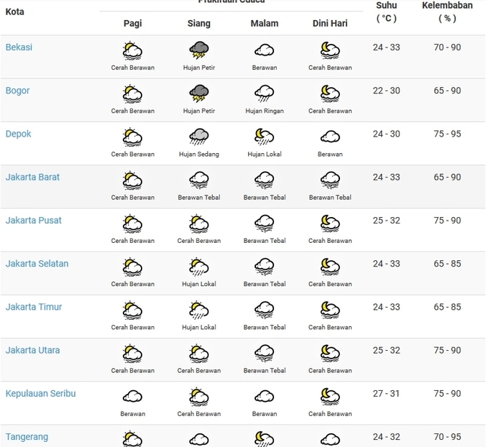Click Jakarta Selatan's Siang Hujan Lokal icon
The image size is (486, 447).
pos(199,267)
